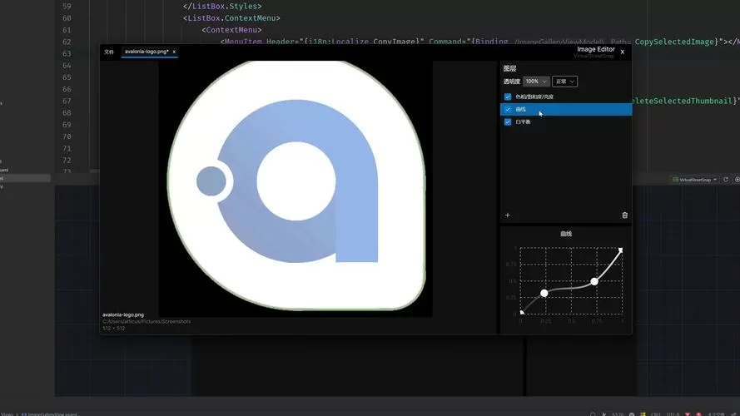740x416 pixels.
Task: Delete selected layer with trash icon
Action: pyautogui.click(x=625, y=215)
